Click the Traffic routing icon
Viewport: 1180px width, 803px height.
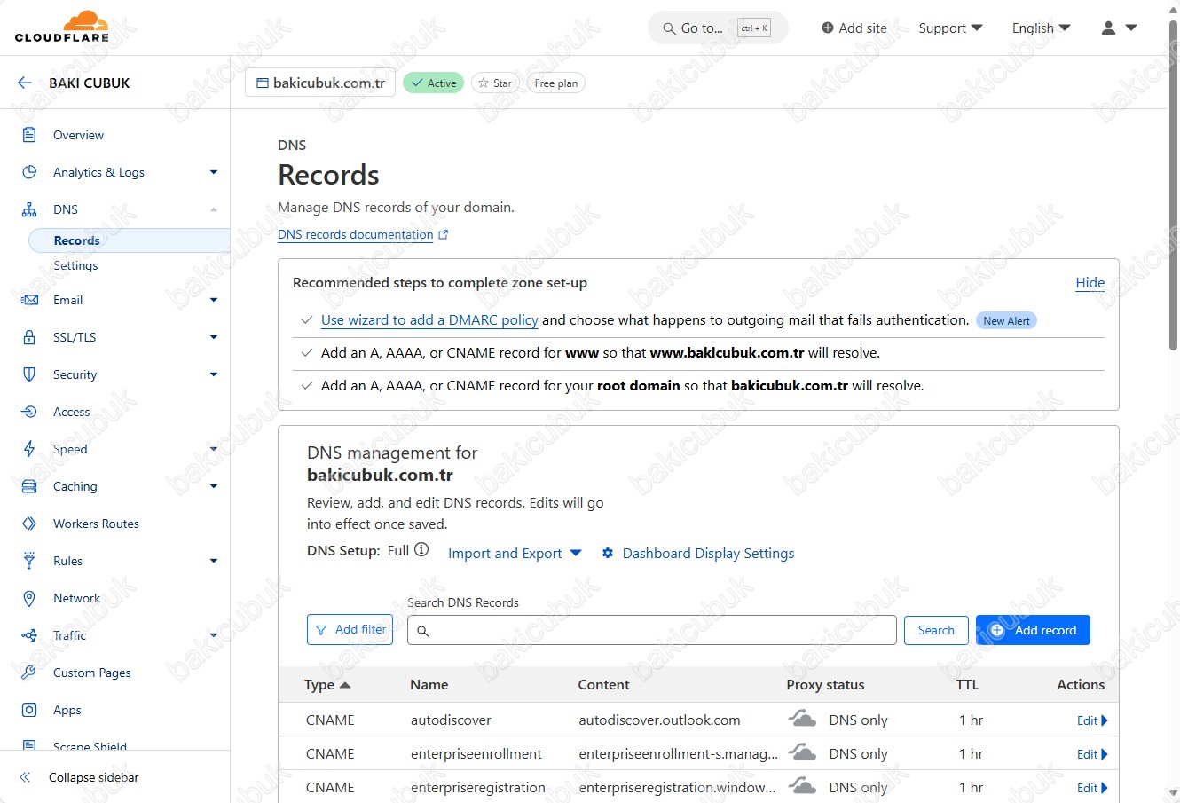(29, 635)
